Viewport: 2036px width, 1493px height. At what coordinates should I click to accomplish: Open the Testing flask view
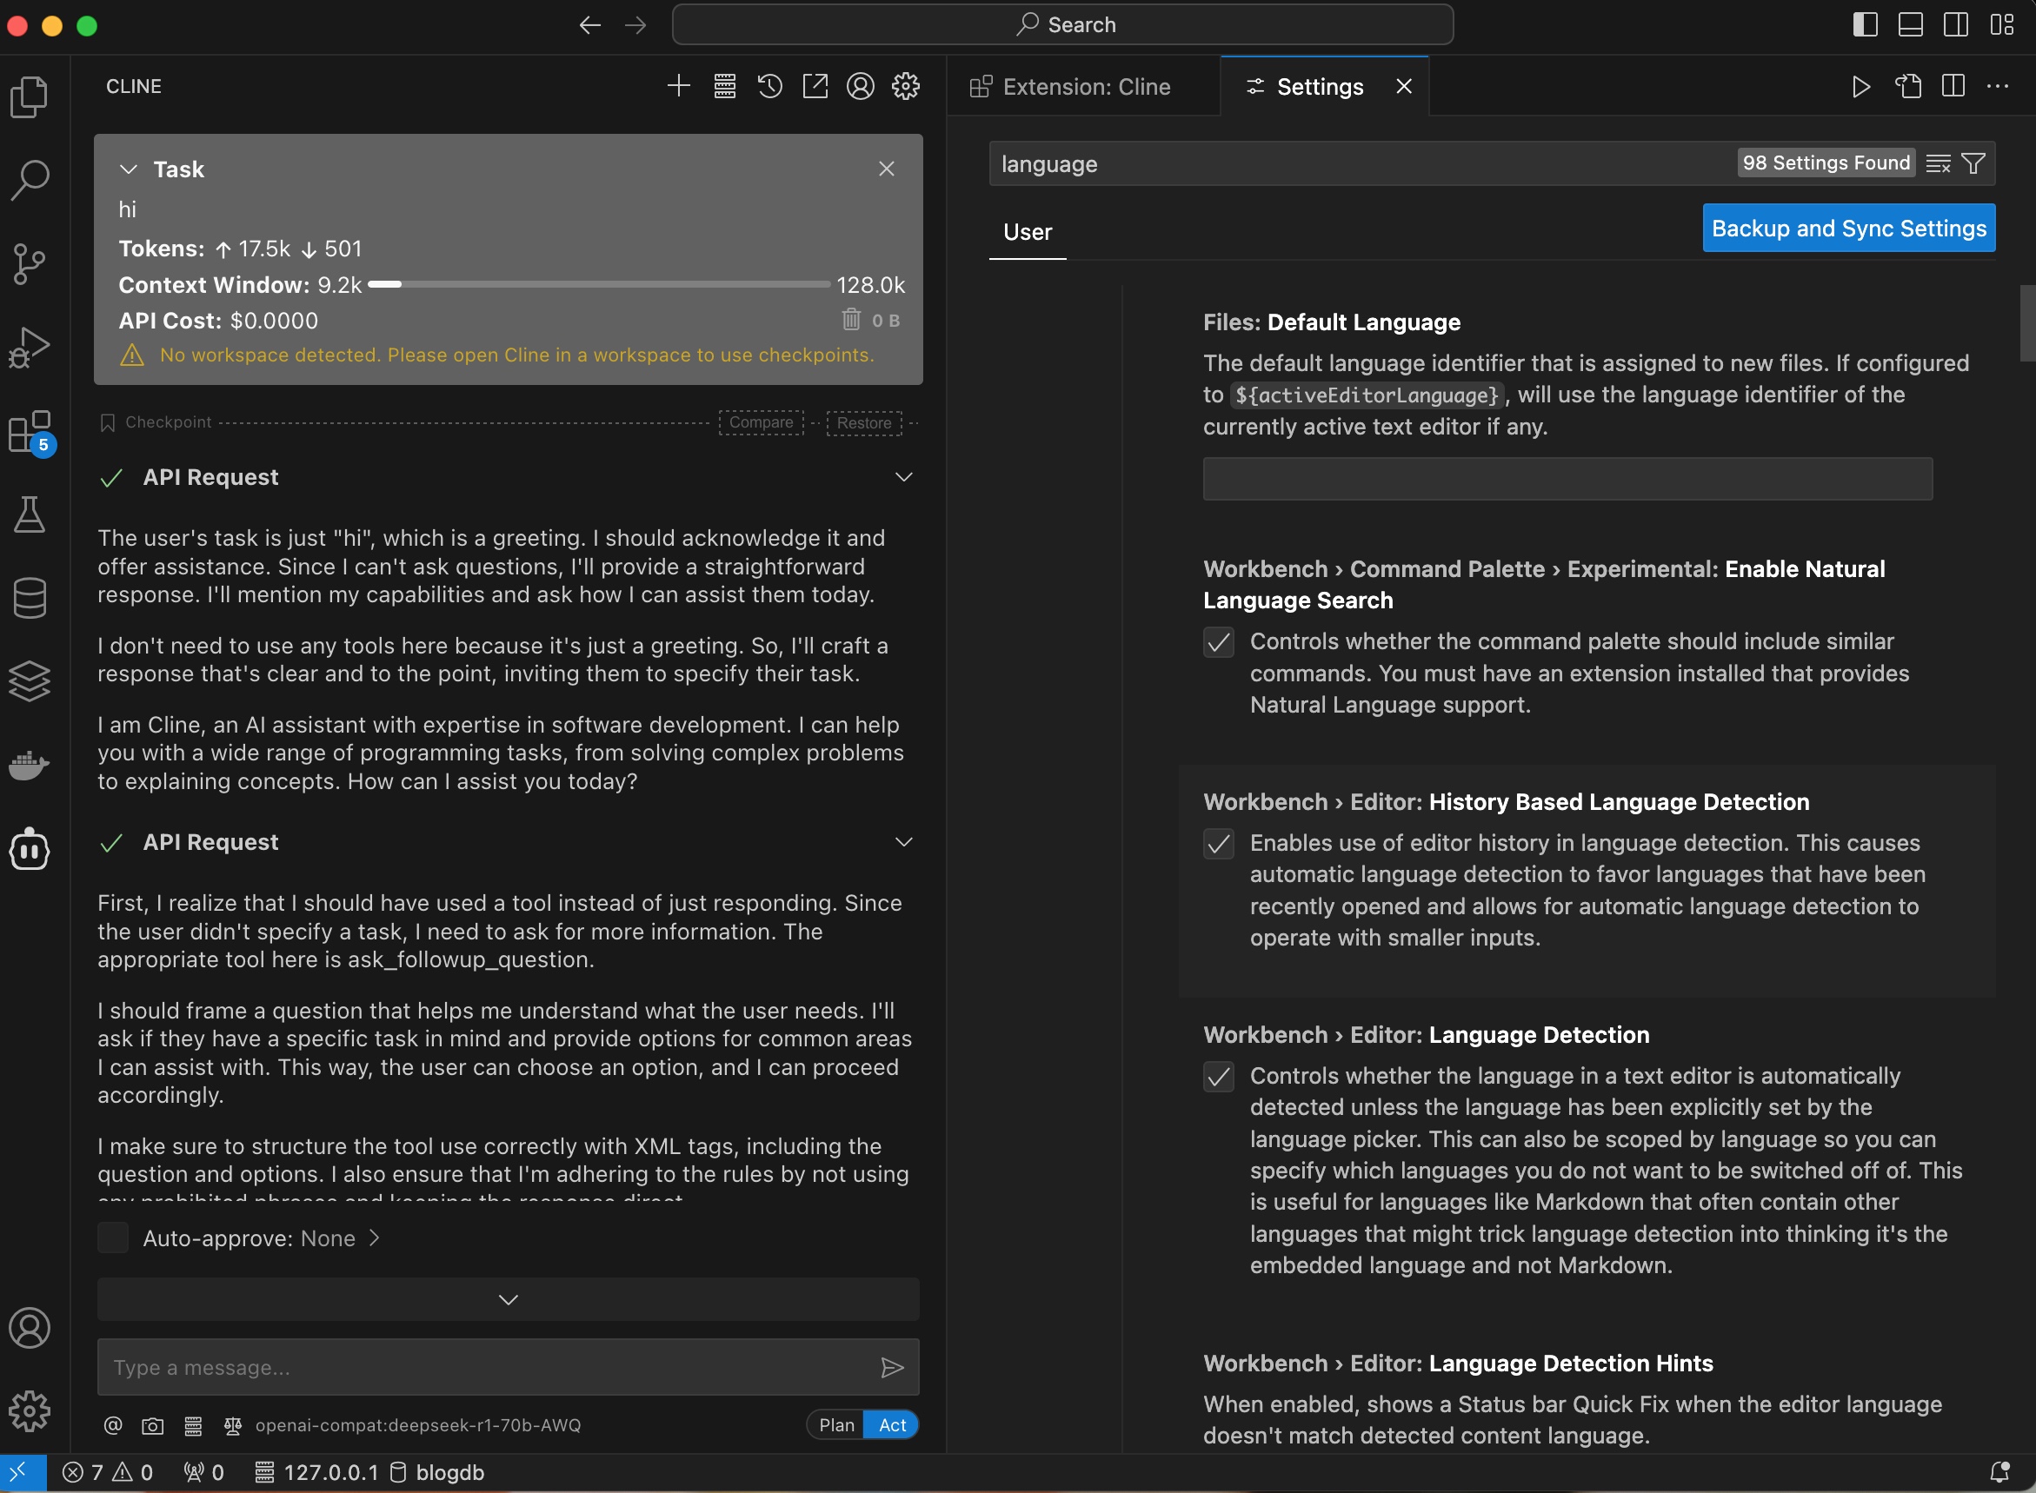(30, 514)
